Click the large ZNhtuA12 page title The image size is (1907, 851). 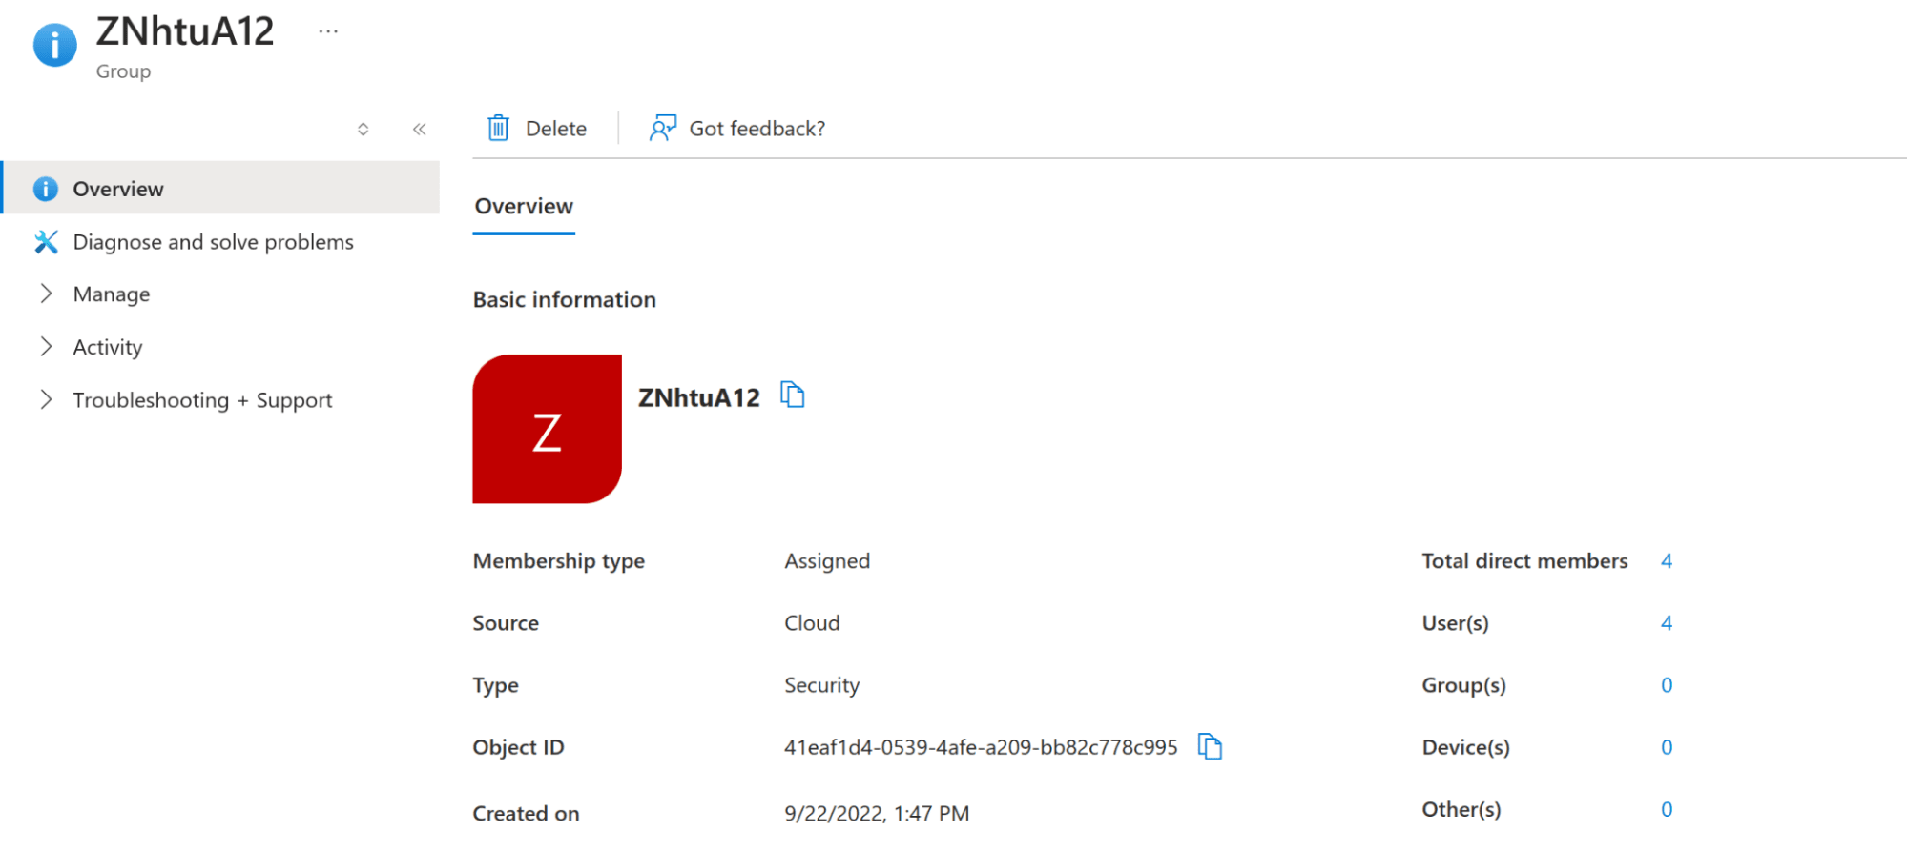click(x=185, y=31)
